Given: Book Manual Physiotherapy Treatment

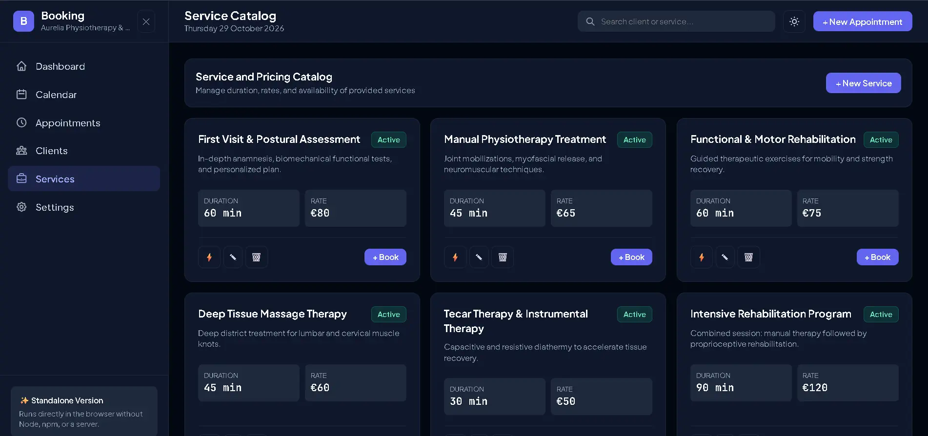Looking at the screenshot, I should (631, 257).
